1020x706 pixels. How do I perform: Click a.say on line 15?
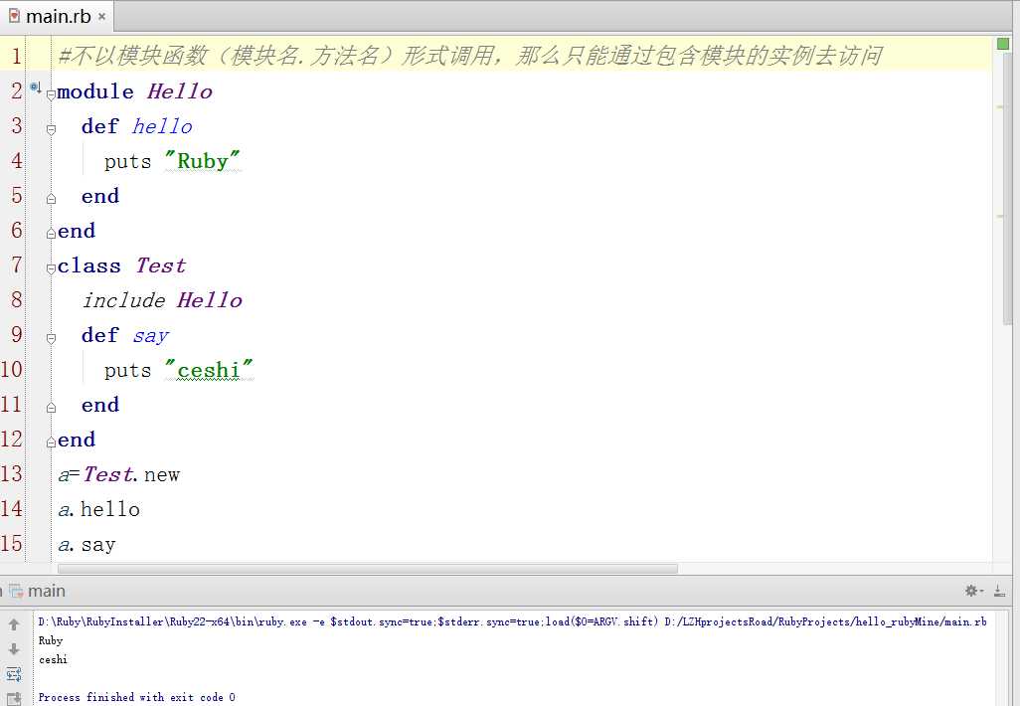[87, 544]
